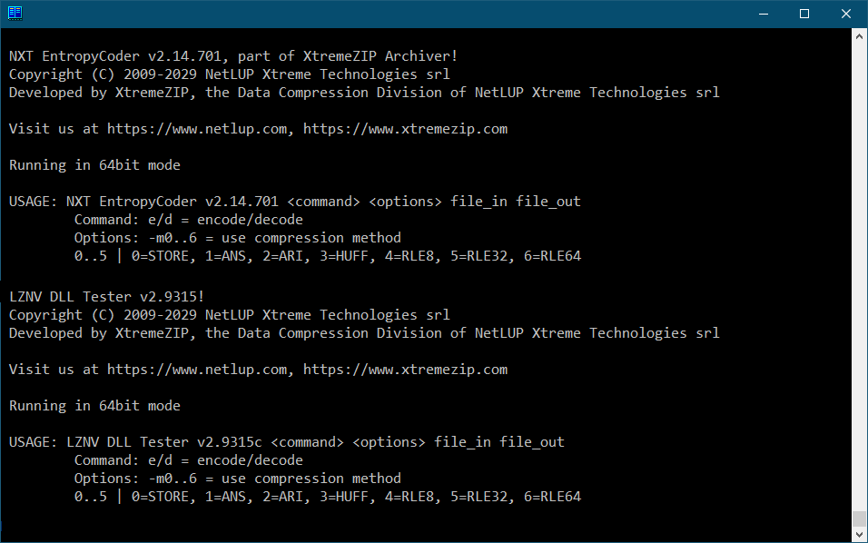Viewport: 868px width, 543px height.
Task: Click the first 'Options: -m0..6' line
Action: tap(238, 238)
